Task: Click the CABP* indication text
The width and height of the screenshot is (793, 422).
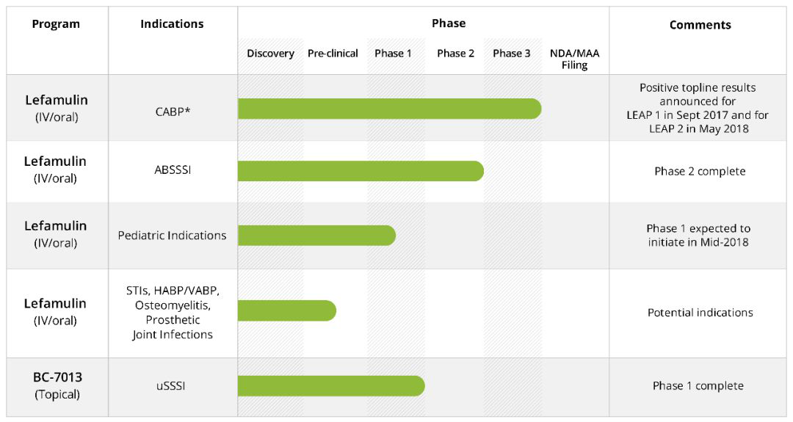Action: [x=172, y=111]
